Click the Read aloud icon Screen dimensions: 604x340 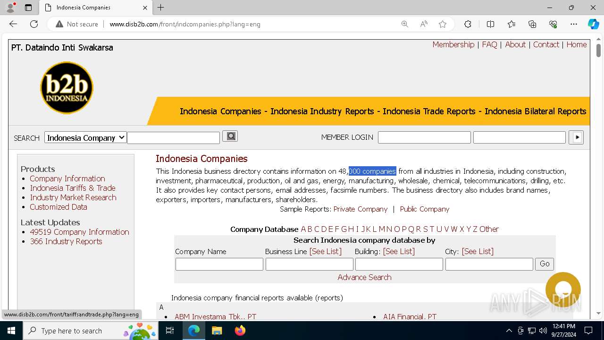point(424,24)
